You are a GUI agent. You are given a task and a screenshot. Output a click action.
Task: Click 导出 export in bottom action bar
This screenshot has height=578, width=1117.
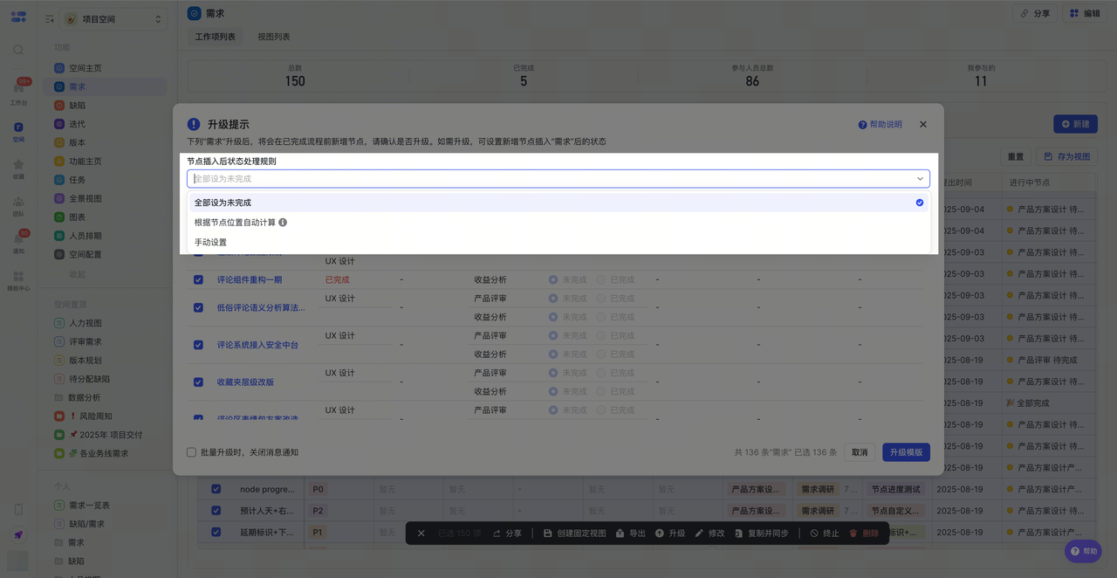point(631,533)
